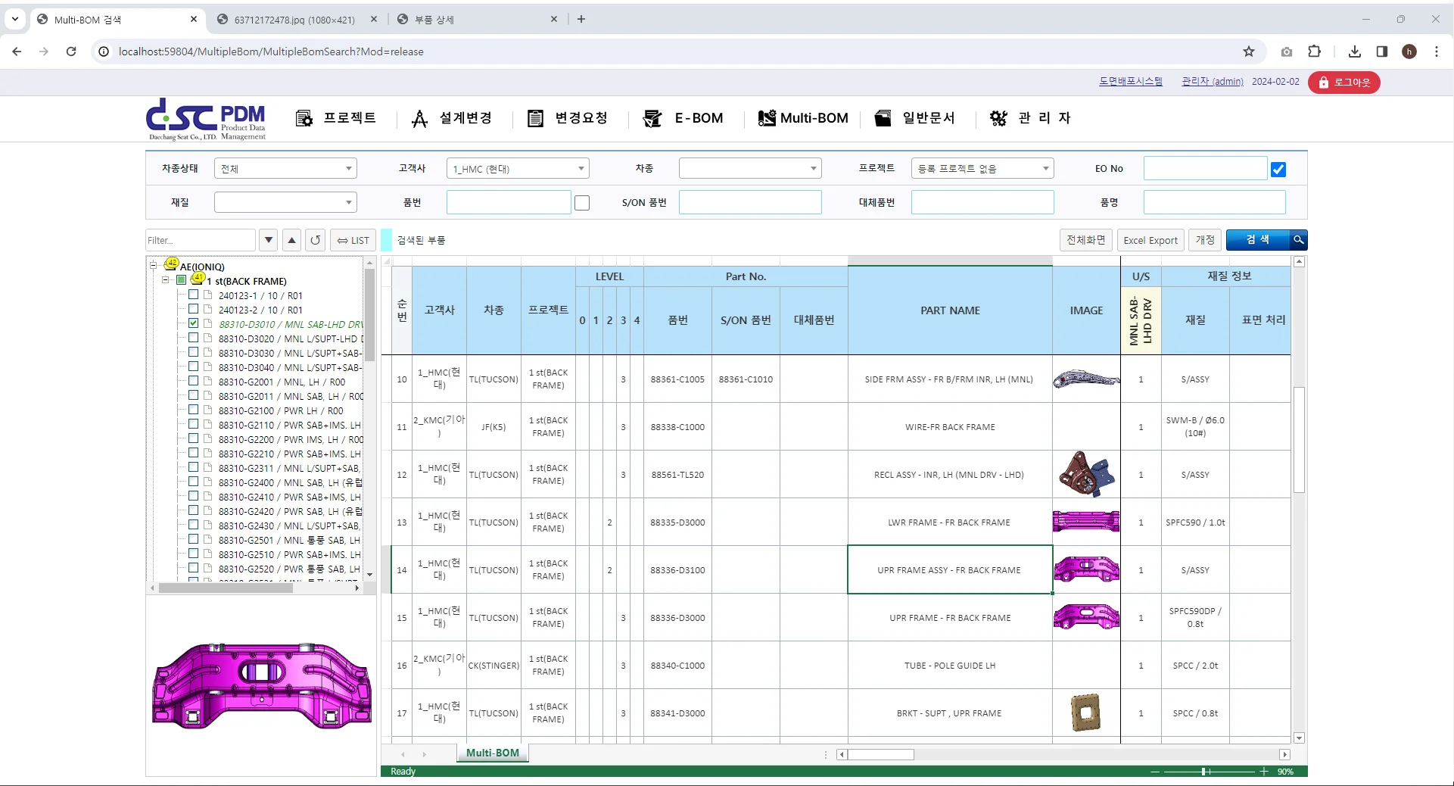Open the E-BOM menu
The image size is (1454, 786).
coord(683,118)
